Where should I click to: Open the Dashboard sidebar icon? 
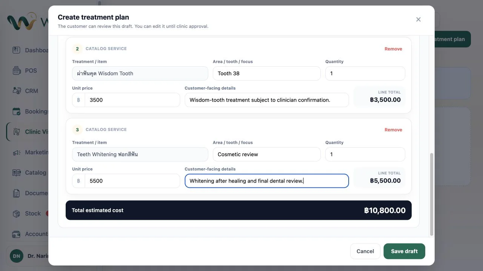tap(16, 50)
